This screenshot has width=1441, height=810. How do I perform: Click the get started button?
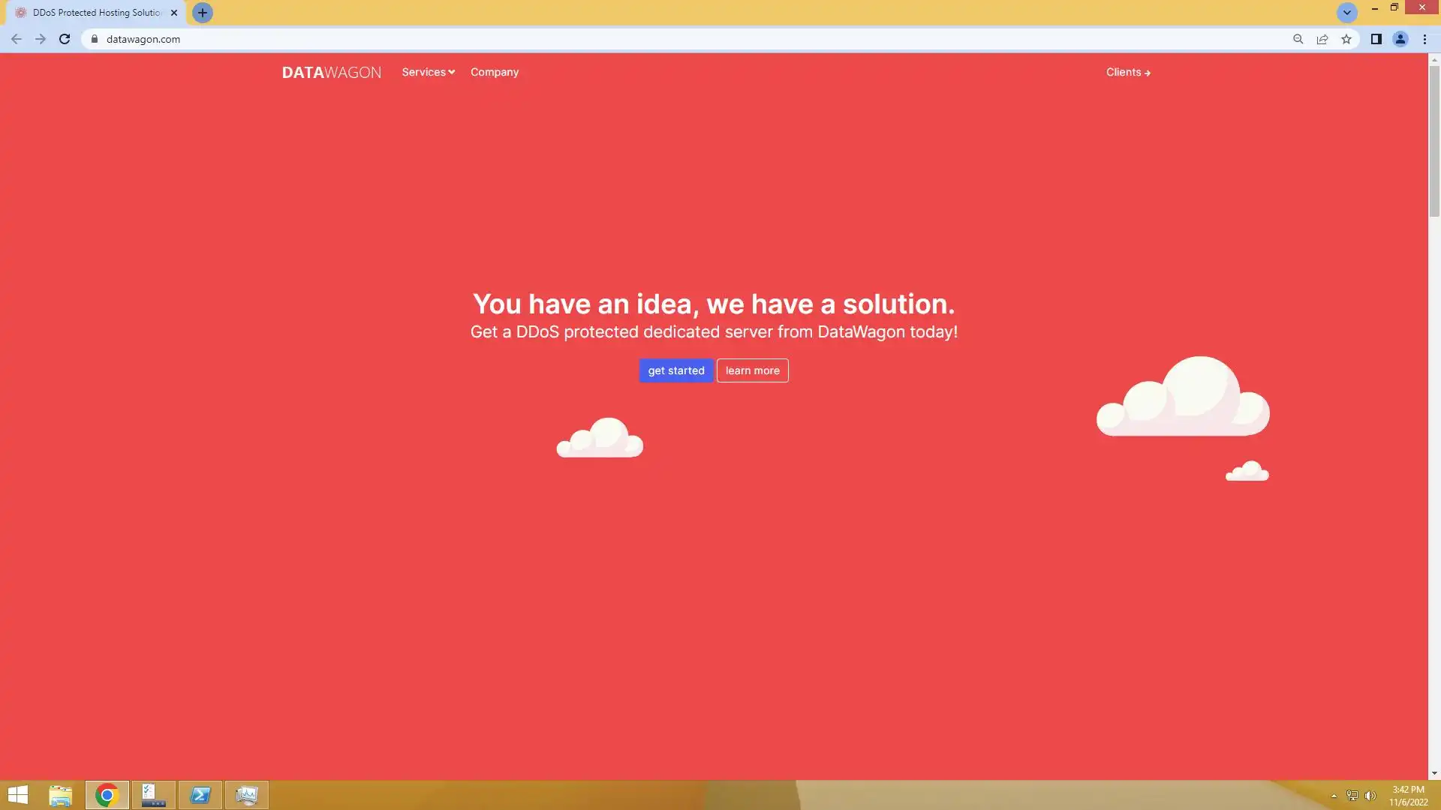675,370
